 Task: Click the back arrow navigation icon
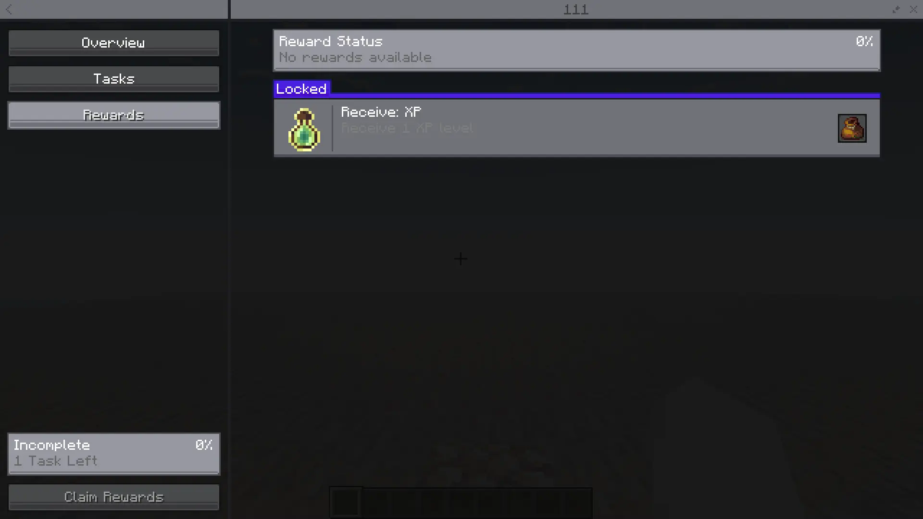9,9
